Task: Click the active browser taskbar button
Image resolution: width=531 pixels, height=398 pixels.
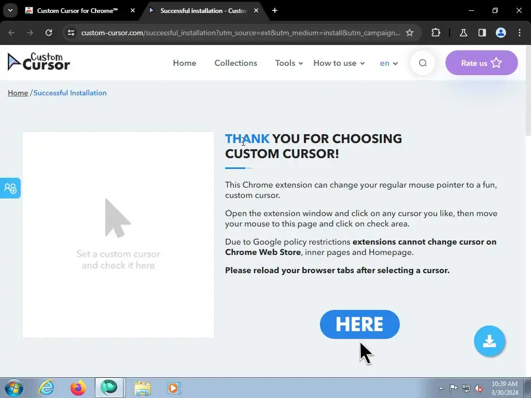Action: coord(109,388)
